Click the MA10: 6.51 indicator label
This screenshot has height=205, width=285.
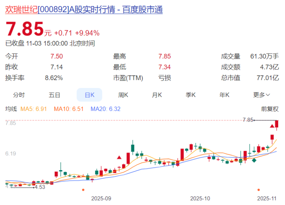pos(69,109)
